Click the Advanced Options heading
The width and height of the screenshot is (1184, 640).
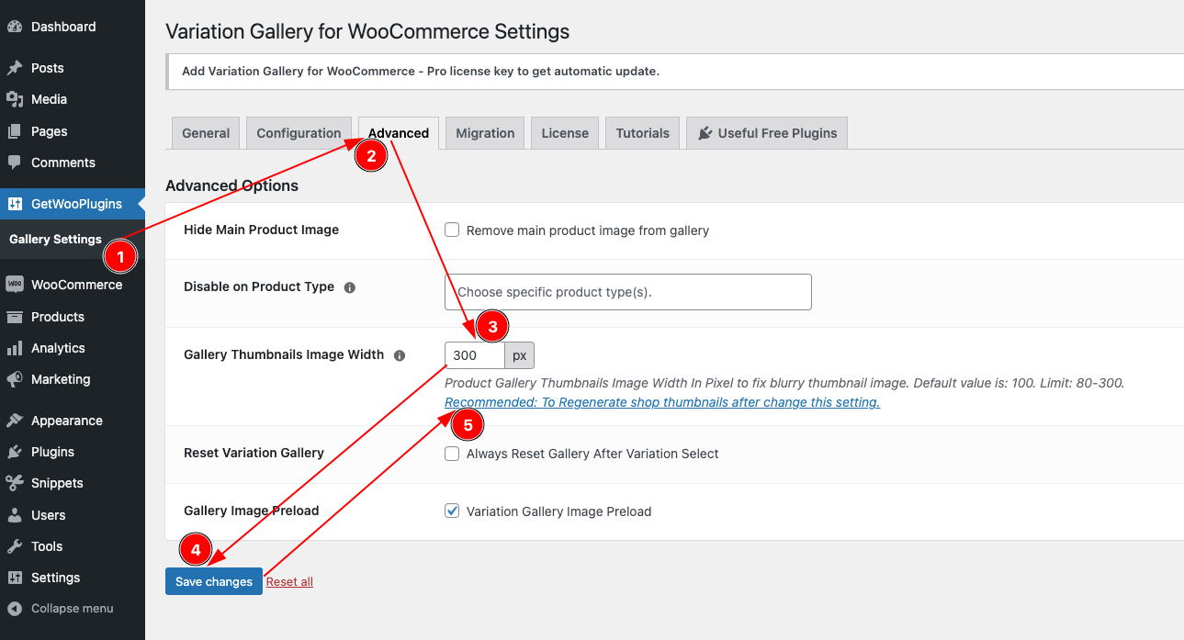[231, 185]
